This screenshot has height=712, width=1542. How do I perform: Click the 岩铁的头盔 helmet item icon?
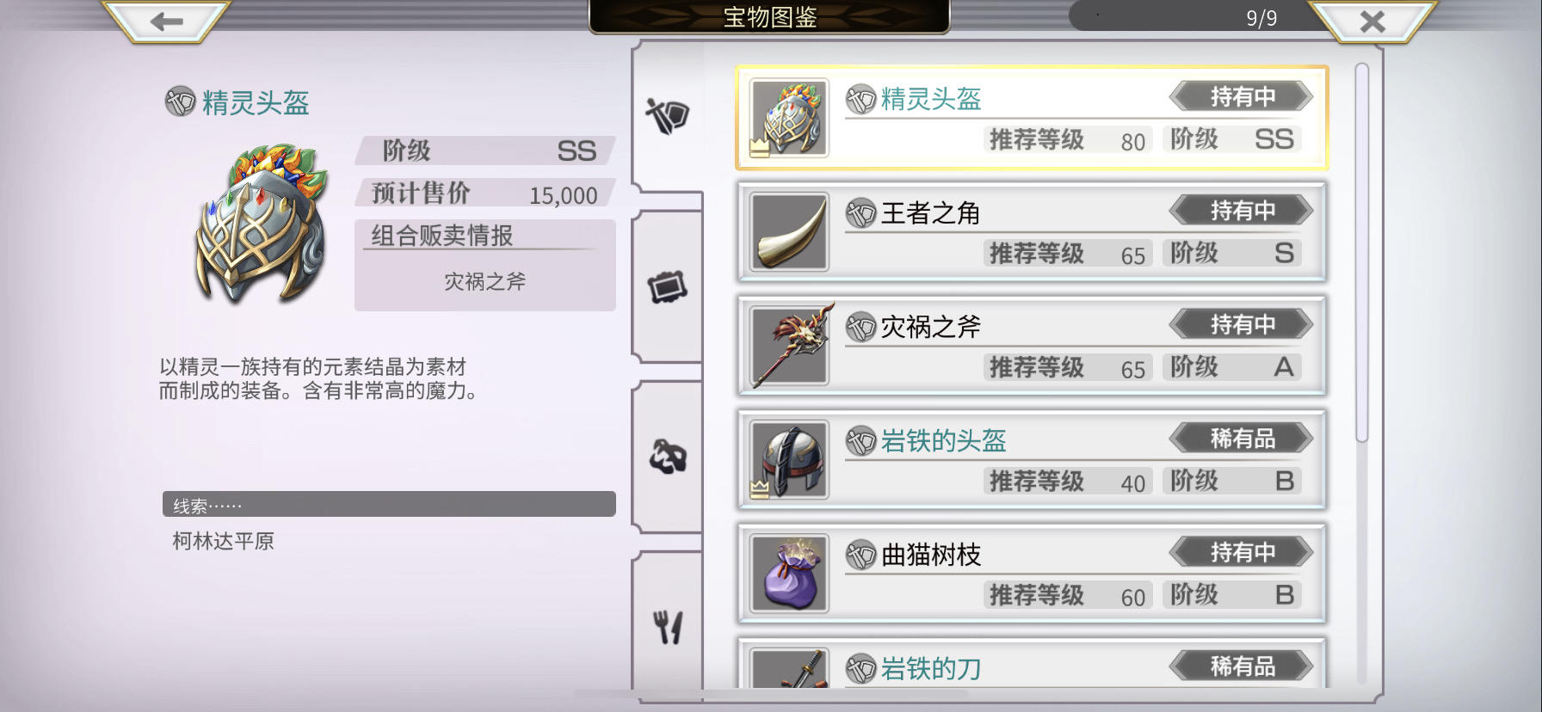coord(789,460)
